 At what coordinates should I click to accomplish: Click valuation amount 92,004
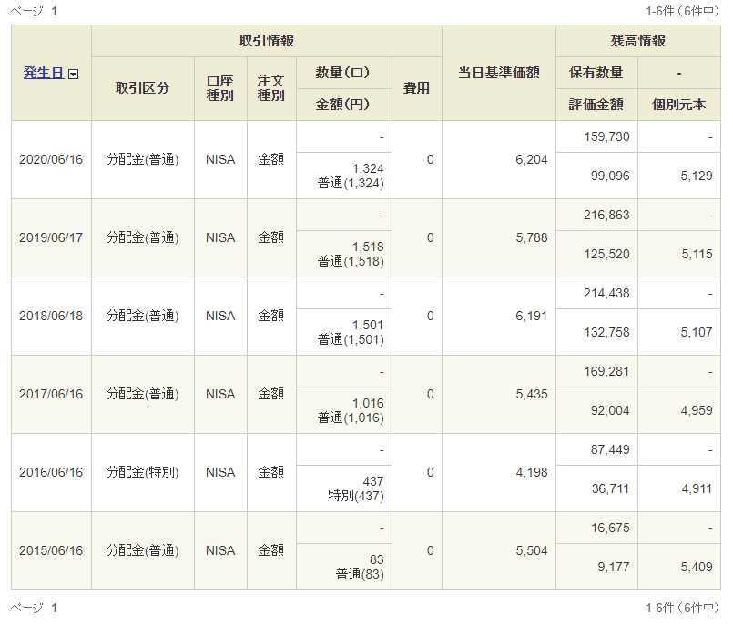(x=610, y=410)
